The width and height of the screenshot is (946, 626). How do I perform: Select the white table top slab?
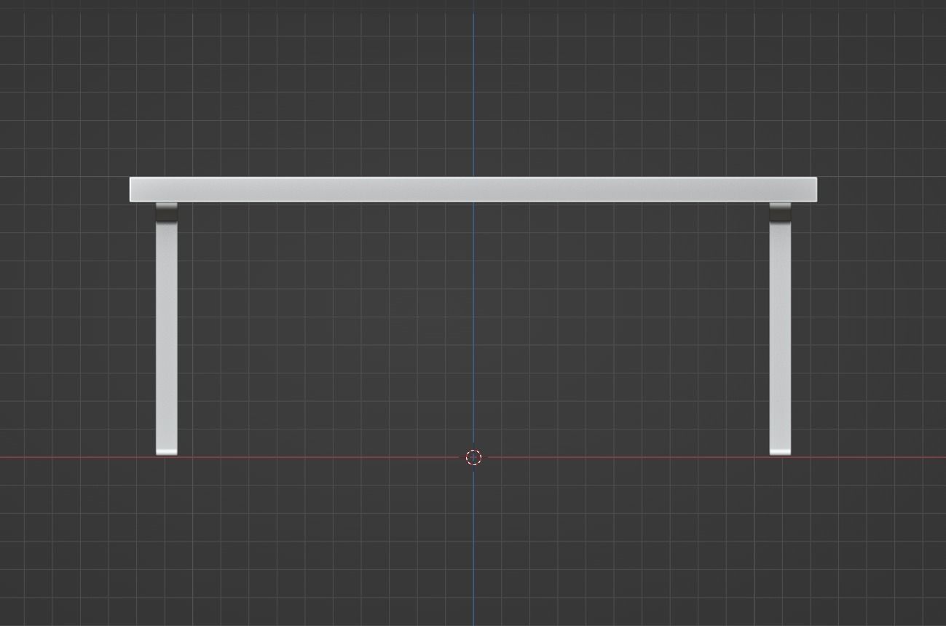click(x=473, y=189)
